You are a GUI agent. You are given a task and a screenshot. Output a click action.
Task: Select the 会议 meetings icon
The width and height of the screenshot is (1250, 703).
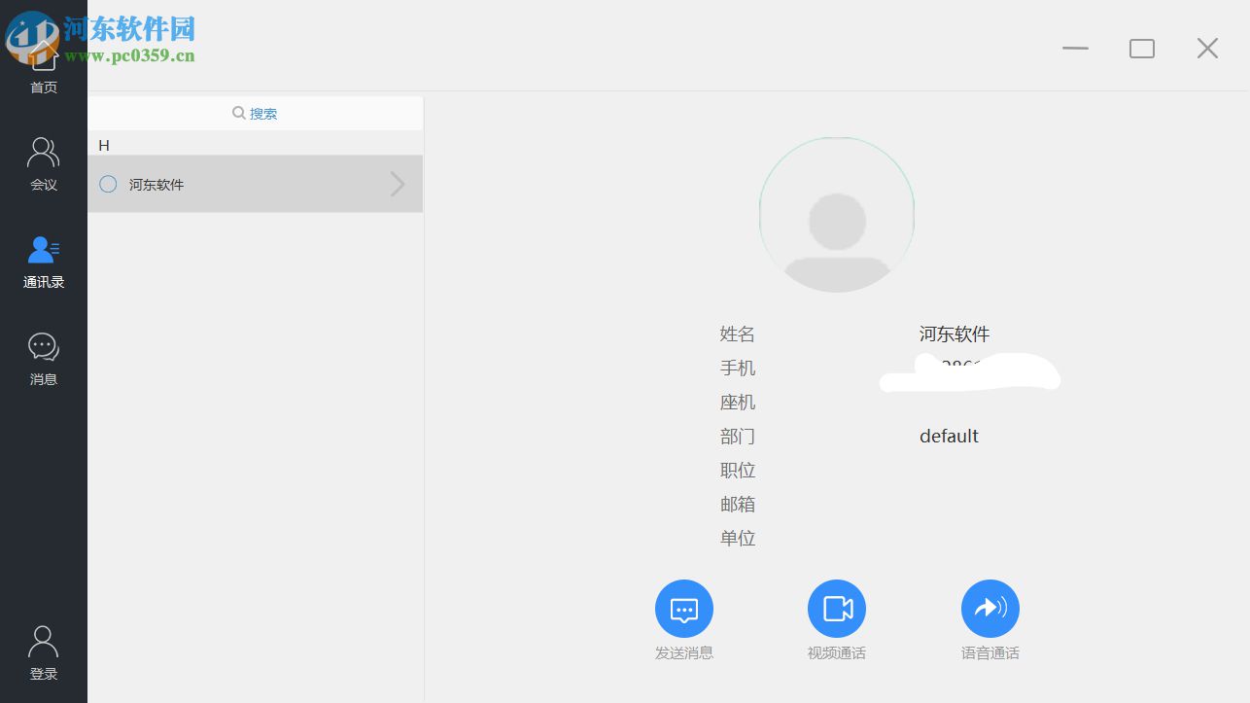point(43,152)
